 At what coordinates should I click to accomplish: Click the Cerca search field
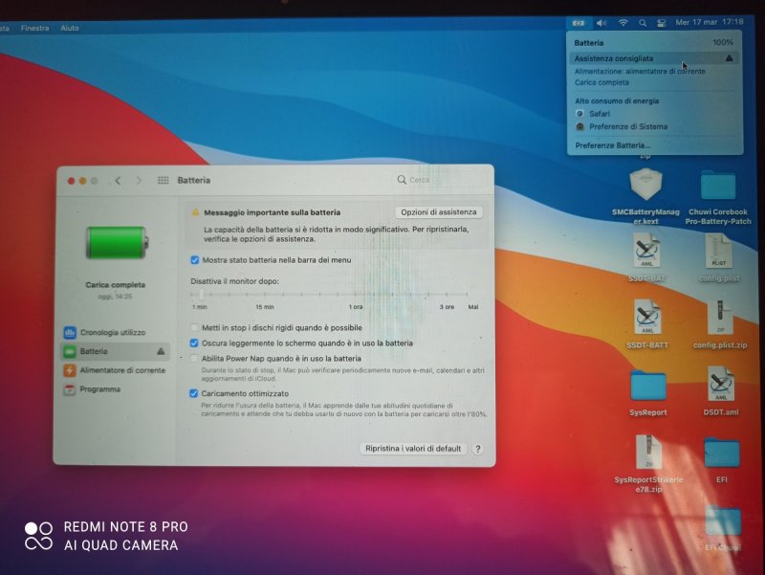point(441,180)
